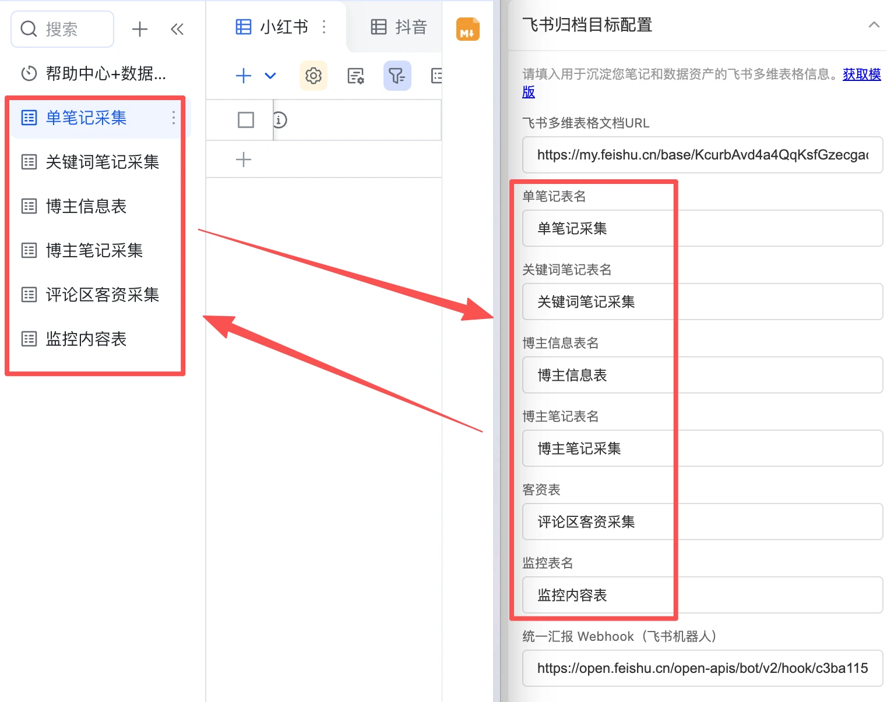Click the orange Markdown file icon
Viewport: 887px width, 702px height.
[x=467, y=29]
